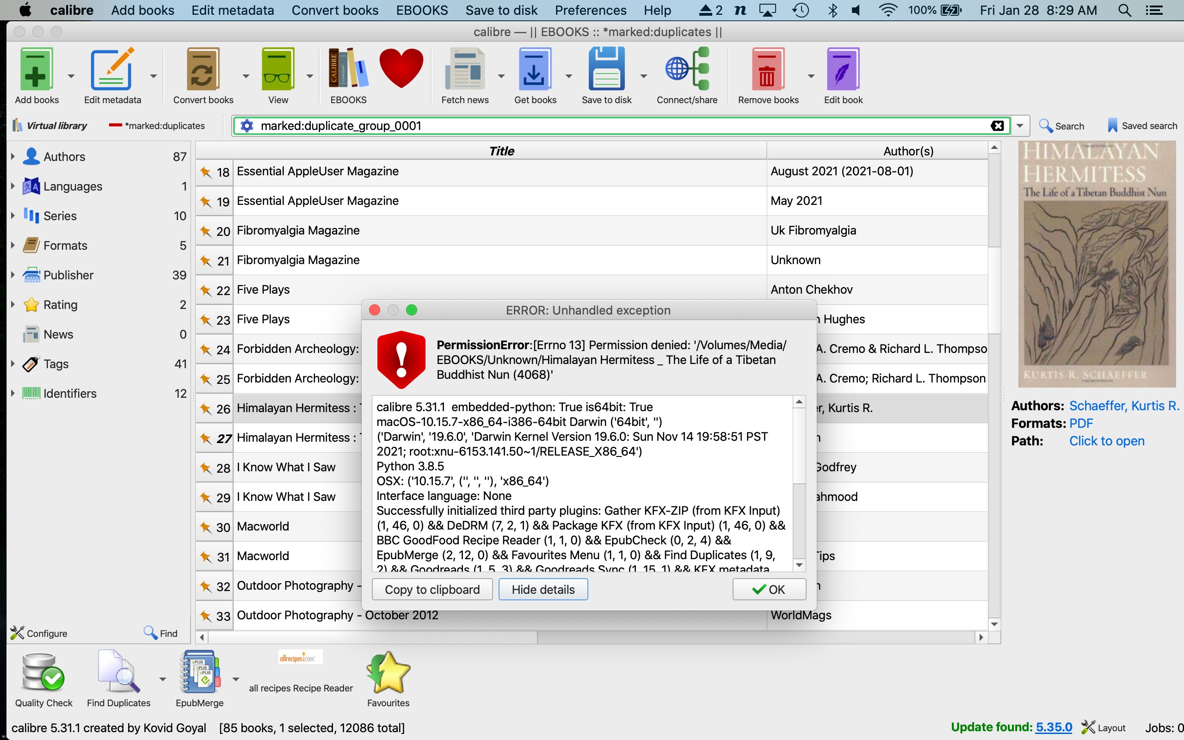Click the red heart donate icon
The image size is (1184, 740).
tap(401, 68)
